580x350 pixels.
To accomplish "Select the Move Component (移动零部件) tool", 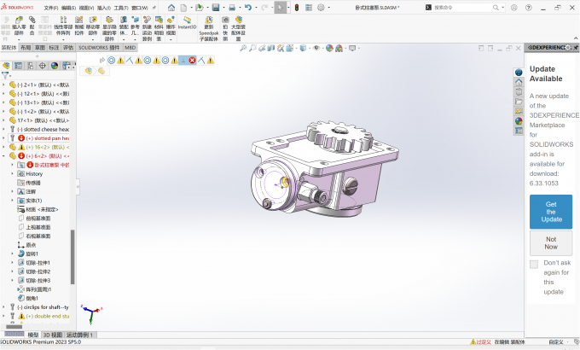I will coord(93,26).
